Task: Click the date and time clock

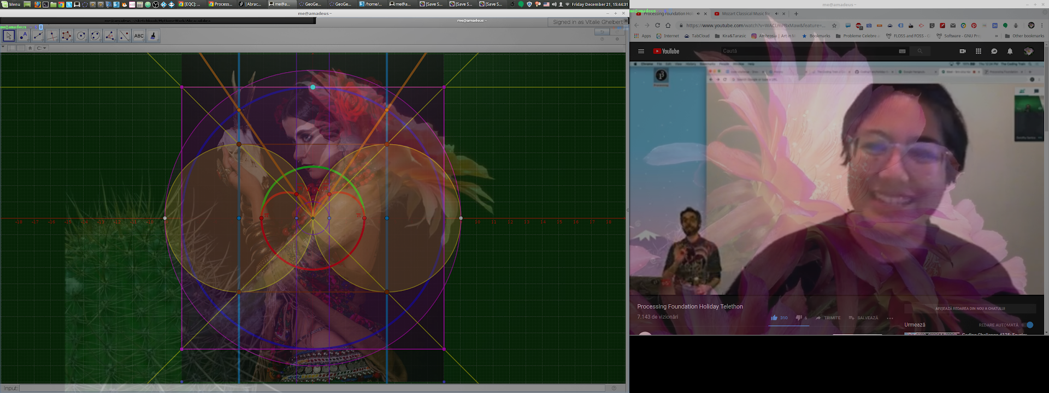Action: [599, 4]
